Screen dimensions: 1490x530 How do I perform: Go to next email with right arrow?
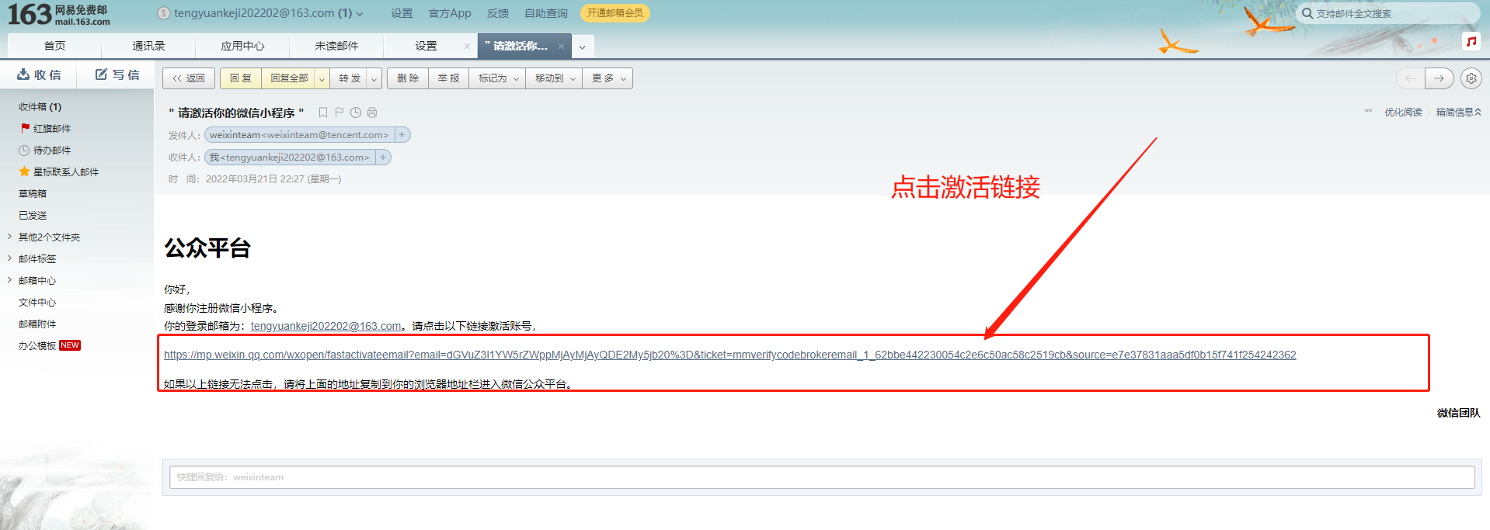(x=1440, y=78)
